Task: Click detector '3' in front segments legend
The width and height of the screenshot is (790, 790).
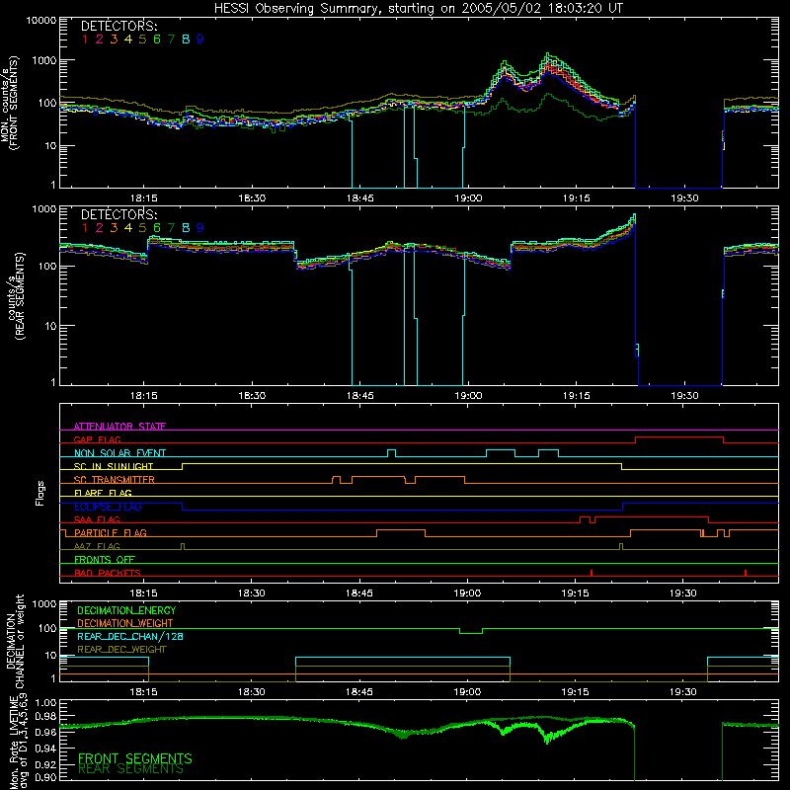Action: (114, 39)
